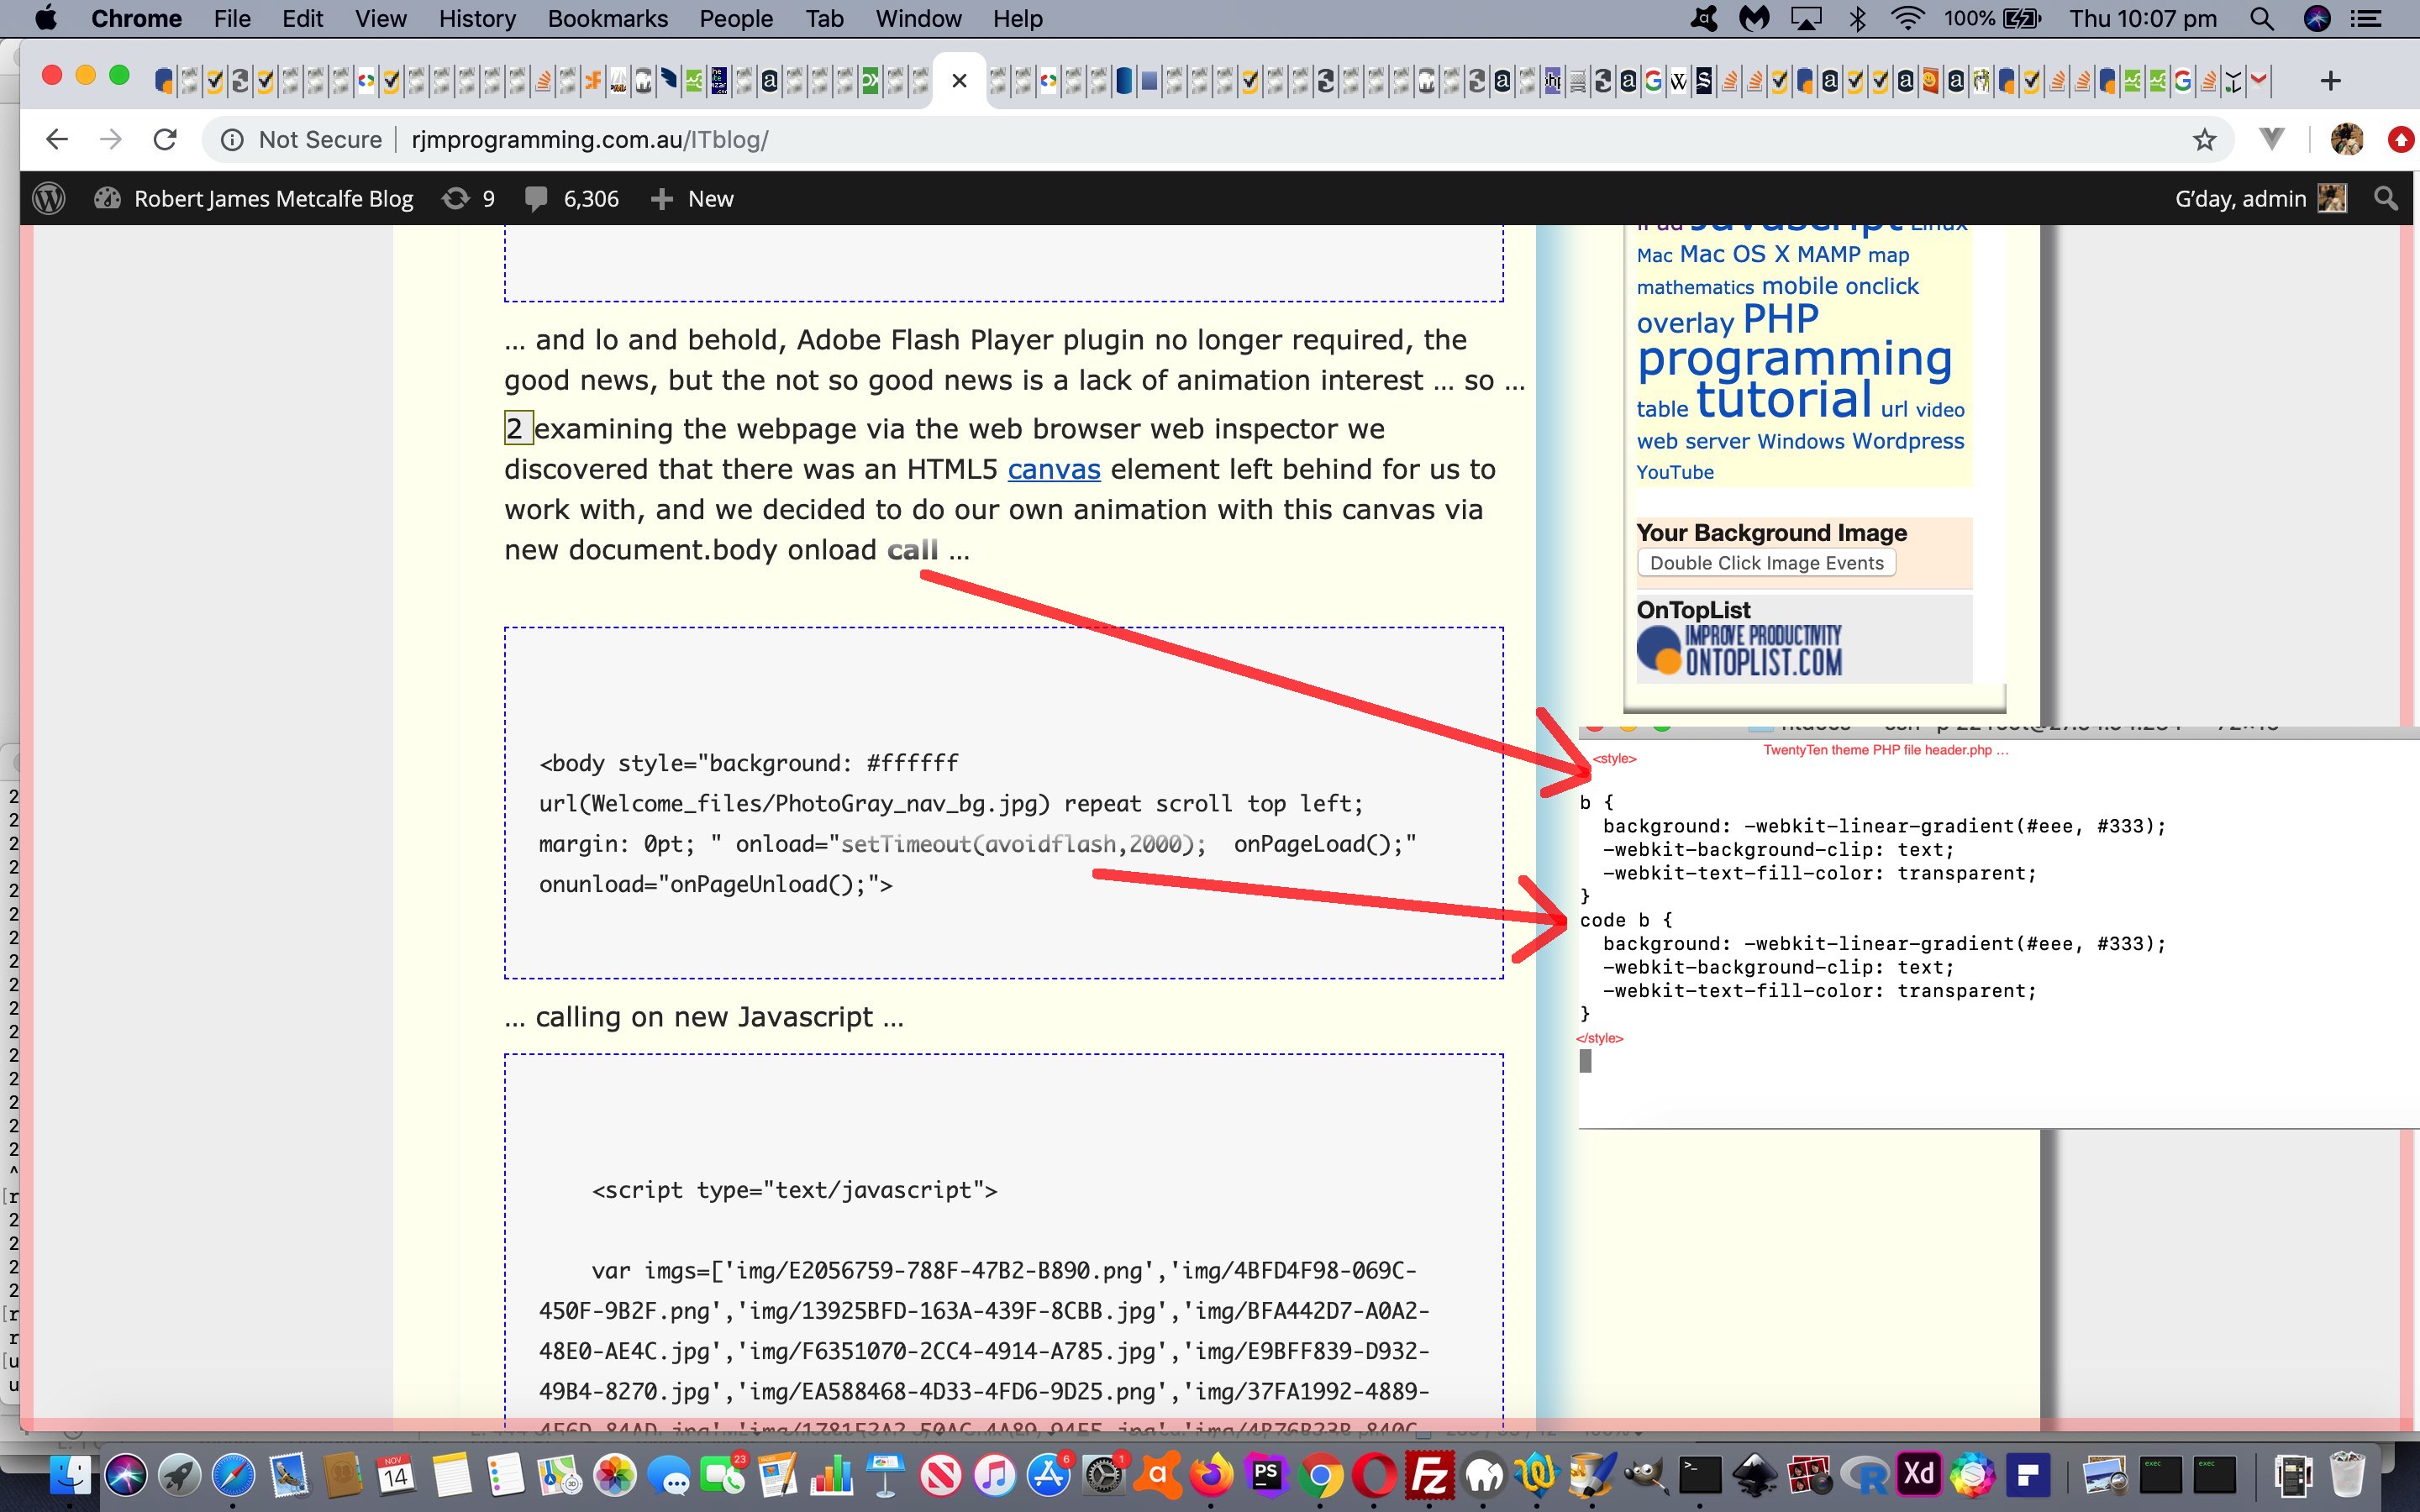Open the mathematics tag link
The image size is (2420, 1512).
[x=1695, y=287]
